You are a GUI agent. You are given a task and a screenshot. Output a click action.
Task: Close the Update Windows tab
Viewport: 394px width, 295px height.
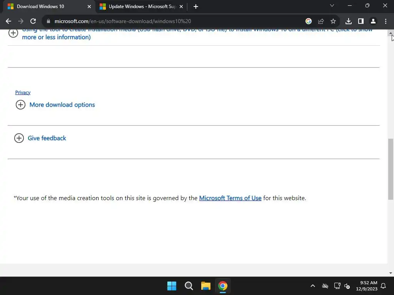(181, 7)
